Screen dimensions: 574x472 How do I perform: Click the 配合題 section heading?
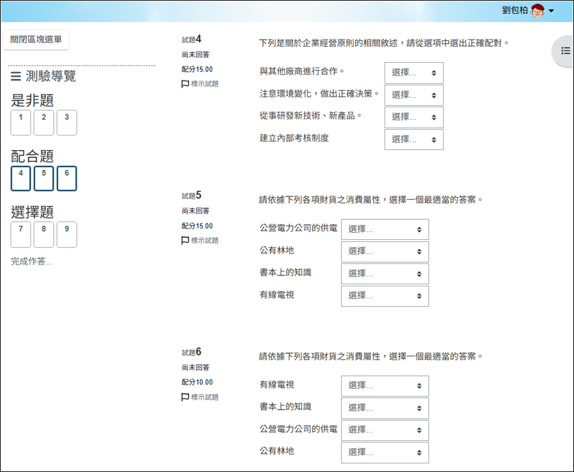pyautogui.click(x=32, y=156)
